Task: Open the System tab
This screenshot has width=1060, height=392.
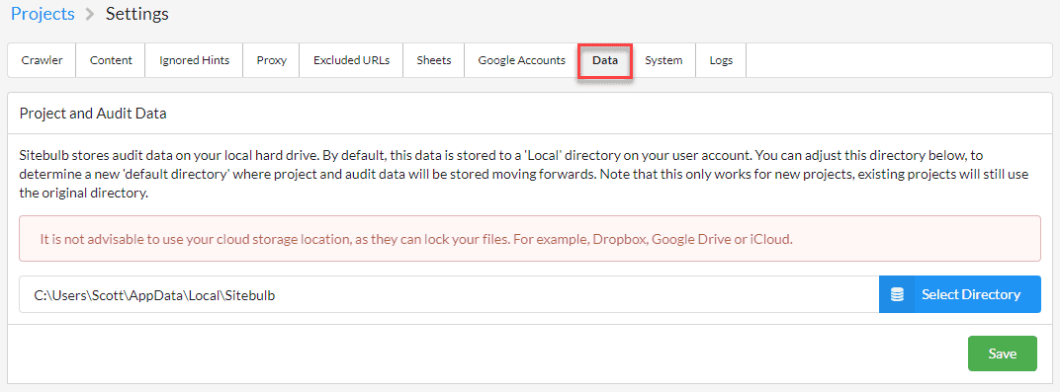Action: (663, 60)
